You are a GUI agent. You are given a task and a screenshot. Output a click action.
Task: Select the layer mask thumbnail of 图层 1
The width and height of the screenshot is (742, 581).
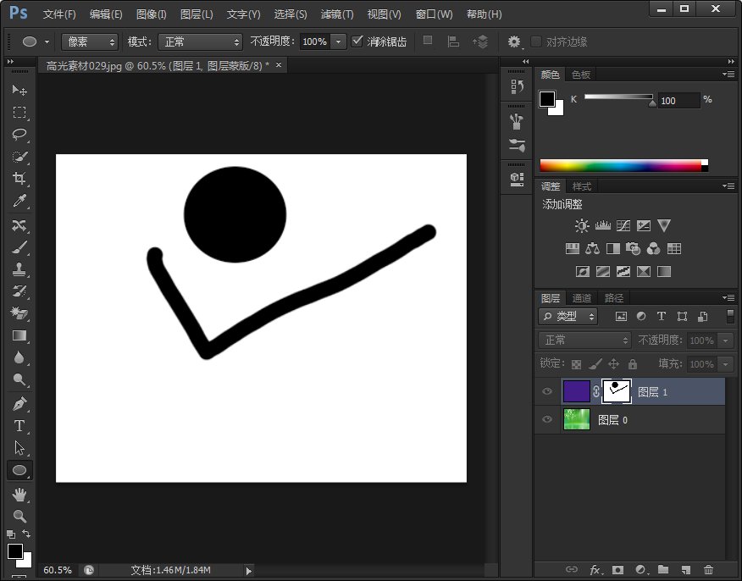[x=617, y=390]
